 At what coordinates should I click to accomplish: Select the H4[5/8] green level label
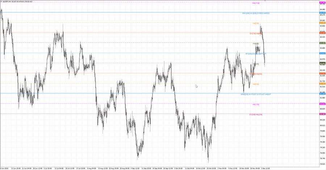coord(256,44)
